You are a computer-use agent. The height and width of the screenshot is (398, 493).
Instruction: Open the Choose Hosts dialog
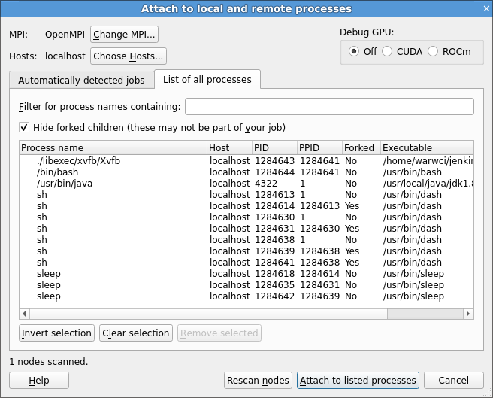129,56
